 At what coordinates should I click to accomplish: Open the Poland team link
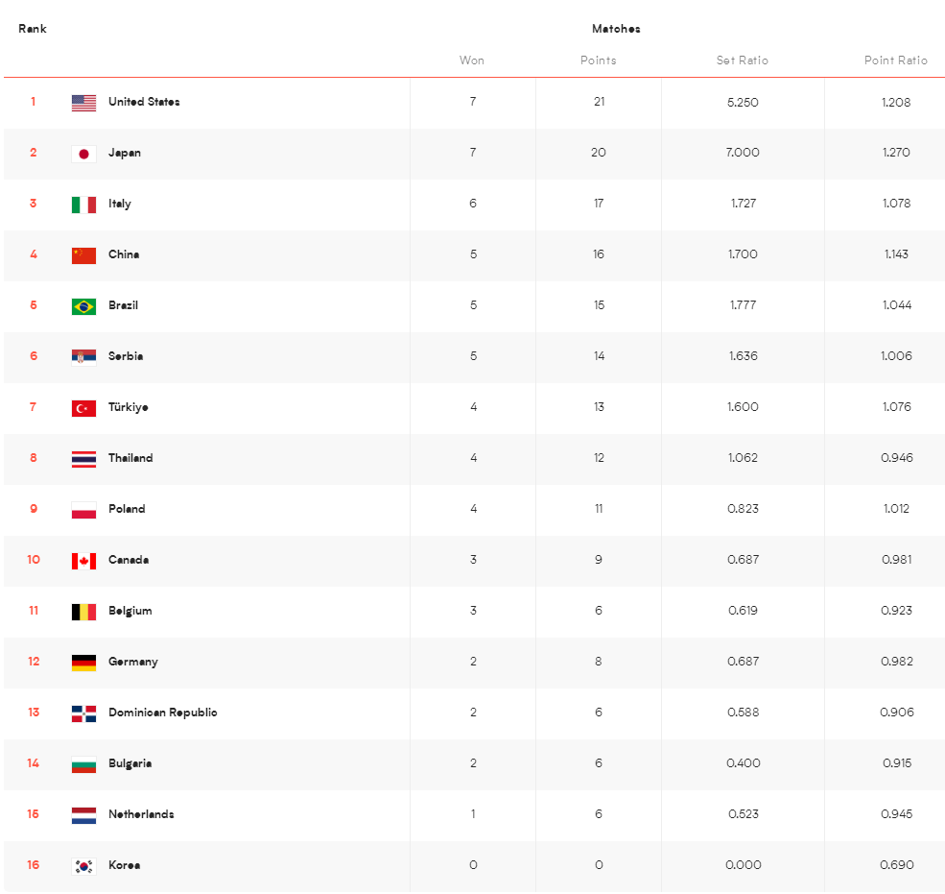[127, 509]
